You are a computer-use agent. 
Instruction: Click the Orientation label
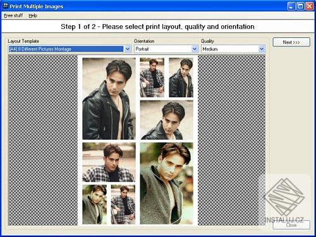coord(144,41)
